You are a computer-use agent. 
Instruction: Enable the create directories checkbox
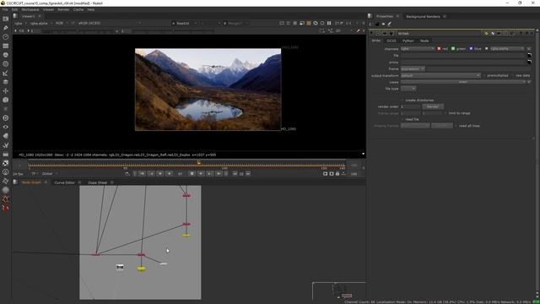(x=402, y=100)
